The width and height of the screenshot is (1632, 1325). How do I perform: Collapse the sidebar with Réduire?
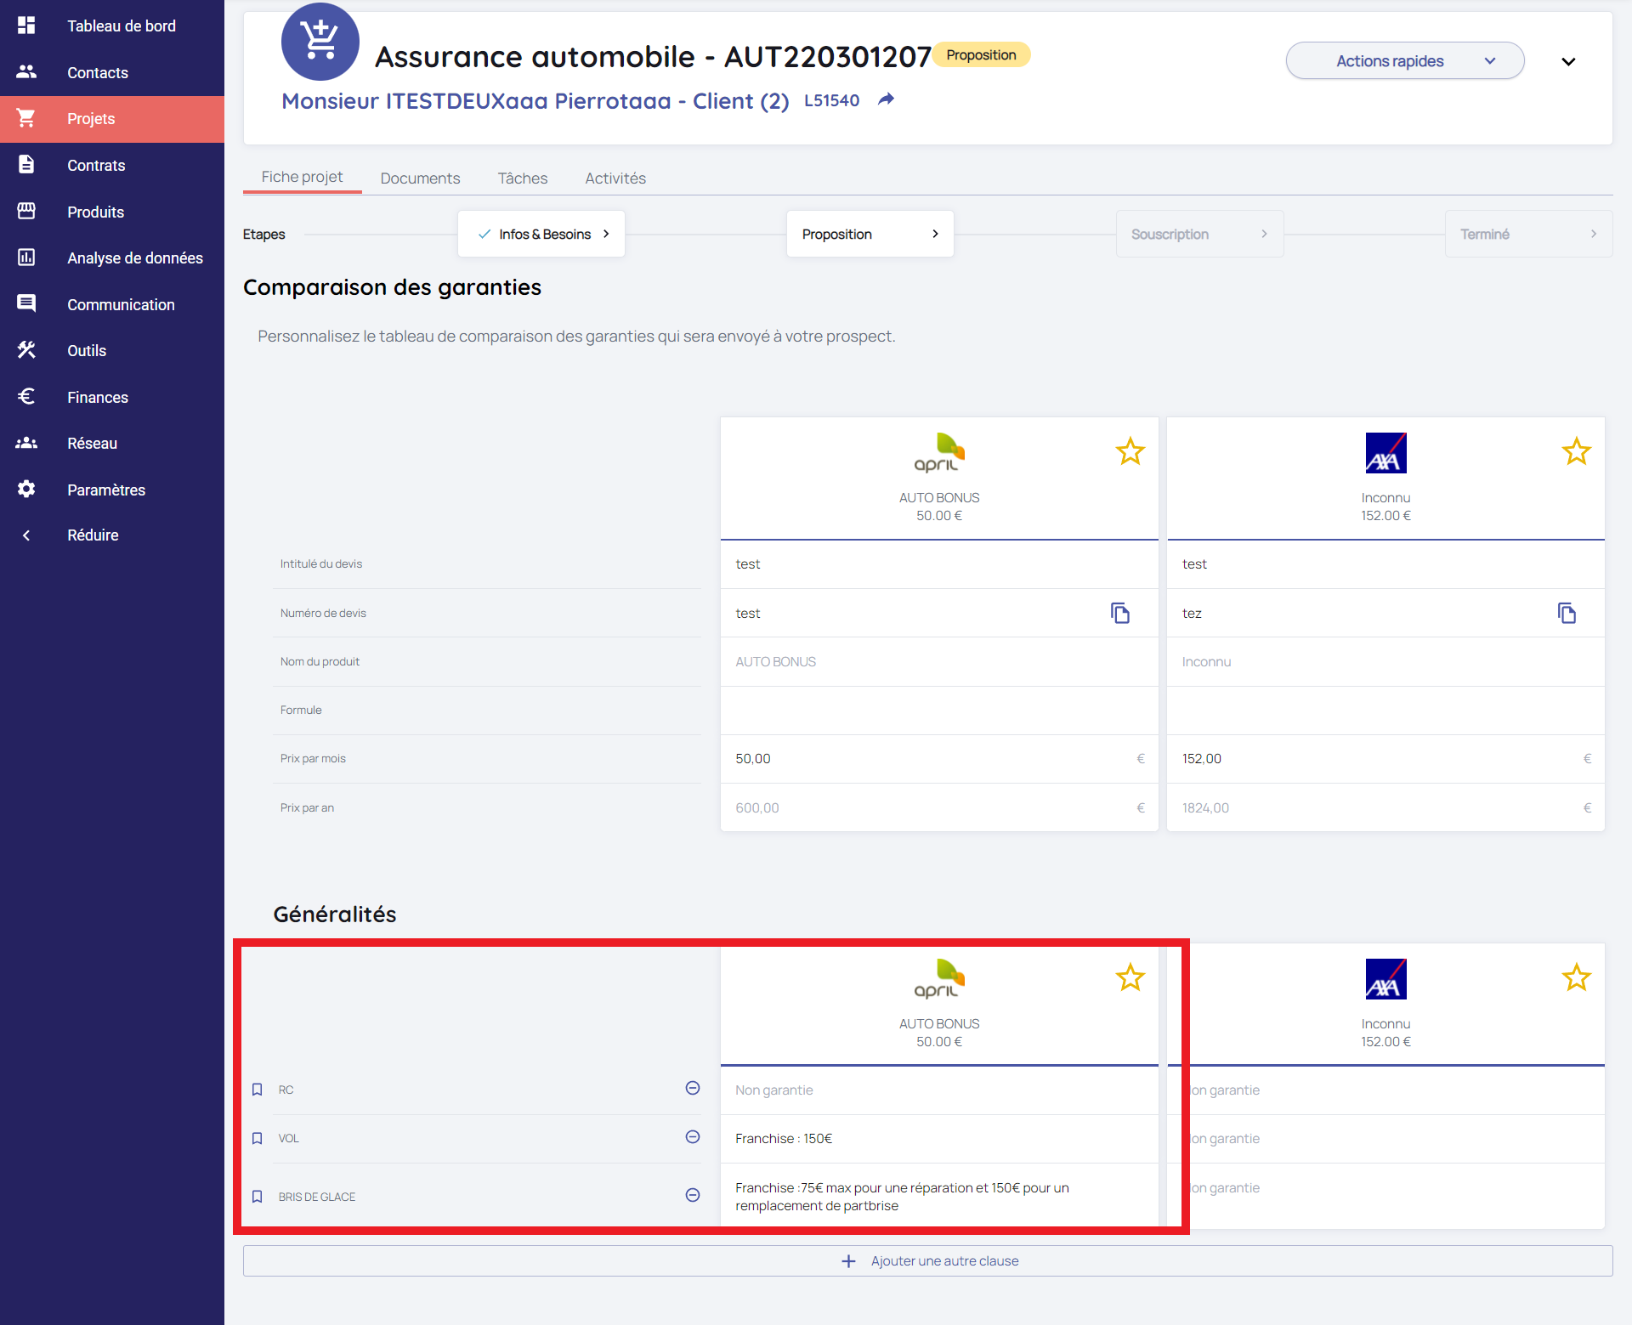coord(92,535)
